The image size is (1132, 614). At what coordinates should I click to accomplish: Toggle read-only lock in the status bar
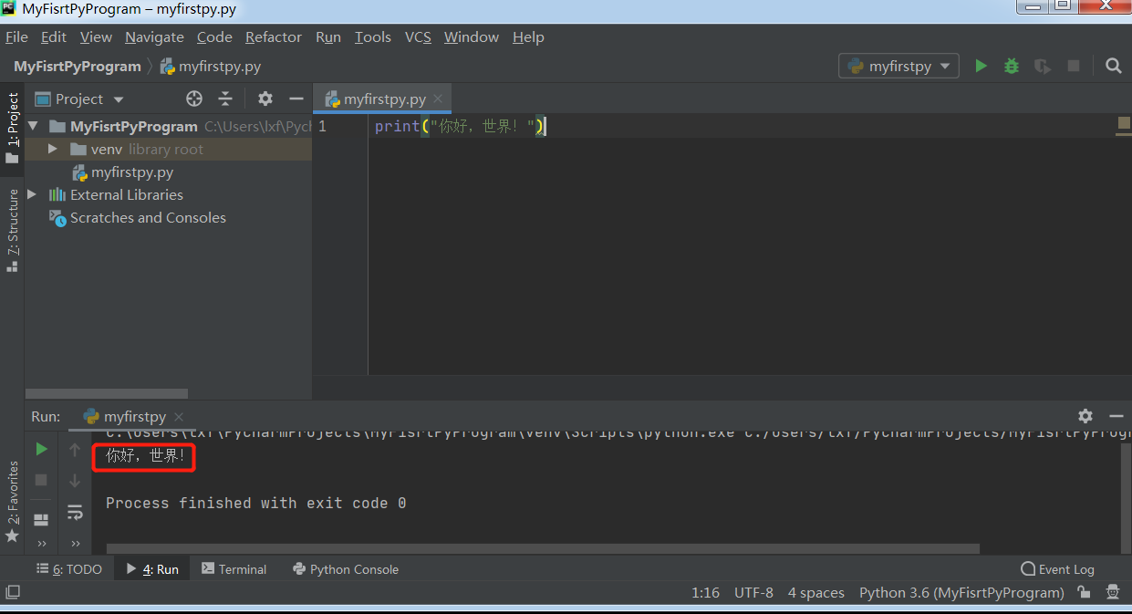tap(1084, 592)
